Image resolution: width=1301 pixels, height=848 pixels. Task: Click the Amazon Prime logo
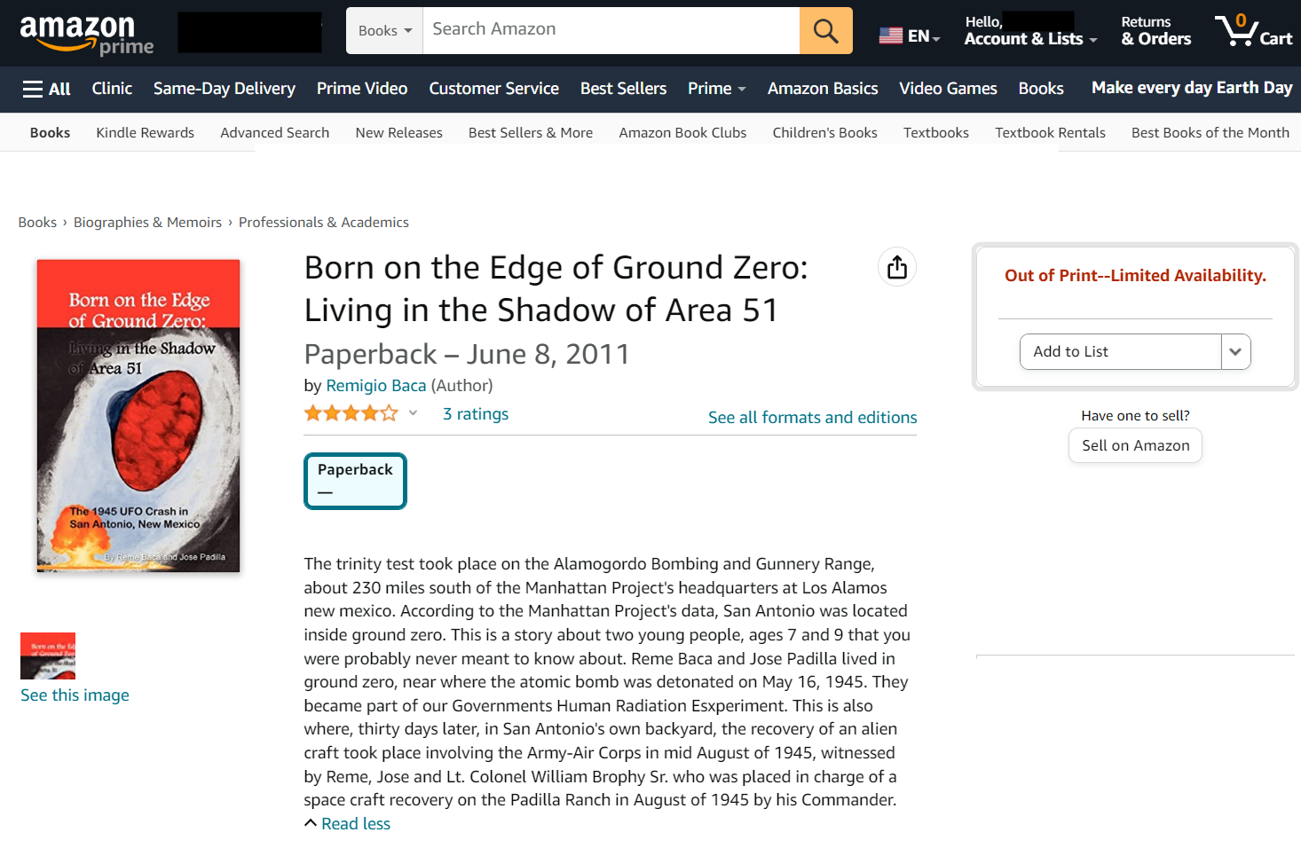point(86,34)
